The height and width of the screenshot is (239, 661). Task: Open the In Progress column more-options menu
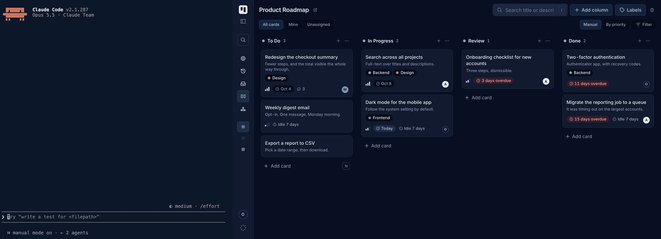(447, 41)
